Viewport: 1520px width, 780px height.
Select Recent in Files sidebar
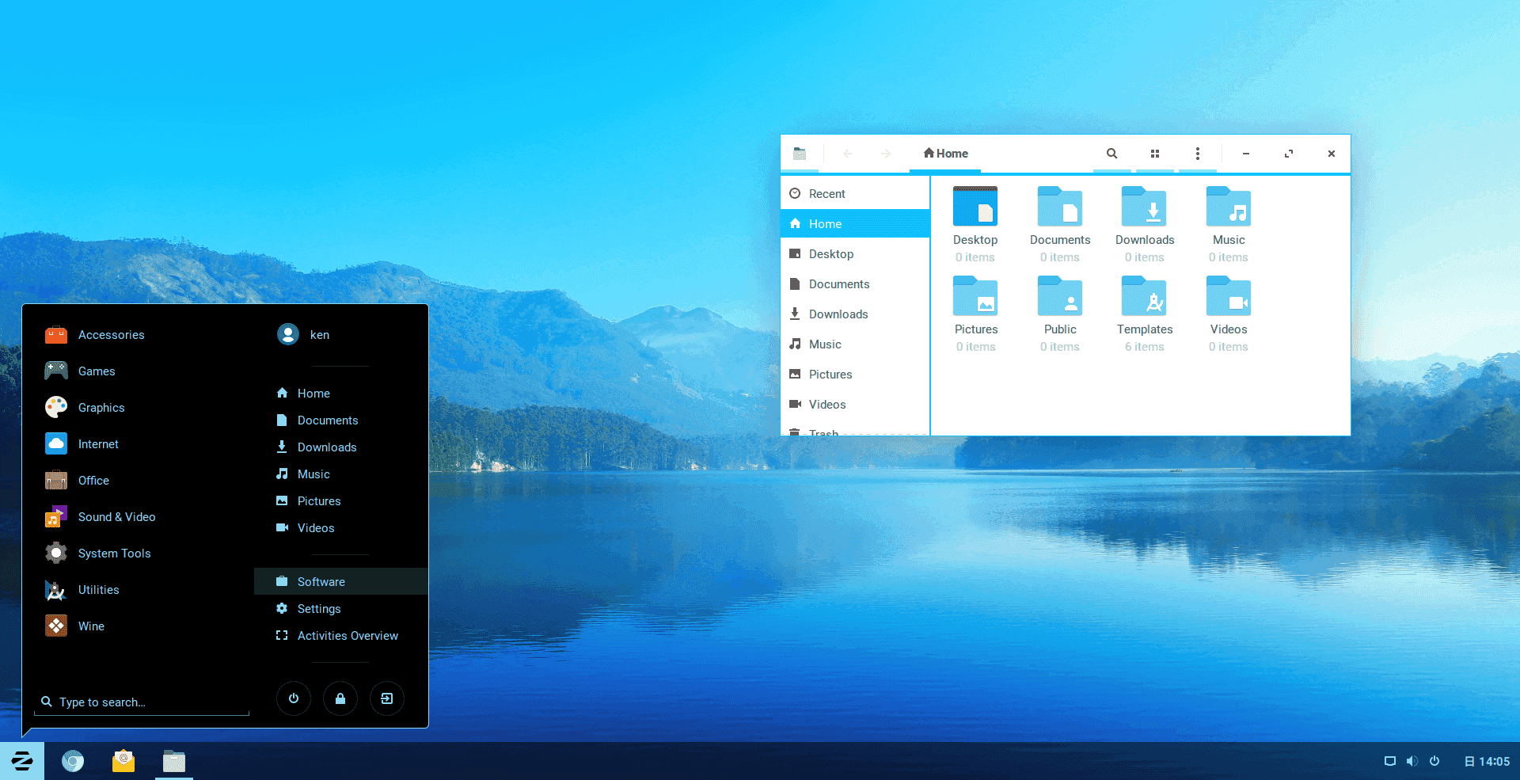point(855,194)
